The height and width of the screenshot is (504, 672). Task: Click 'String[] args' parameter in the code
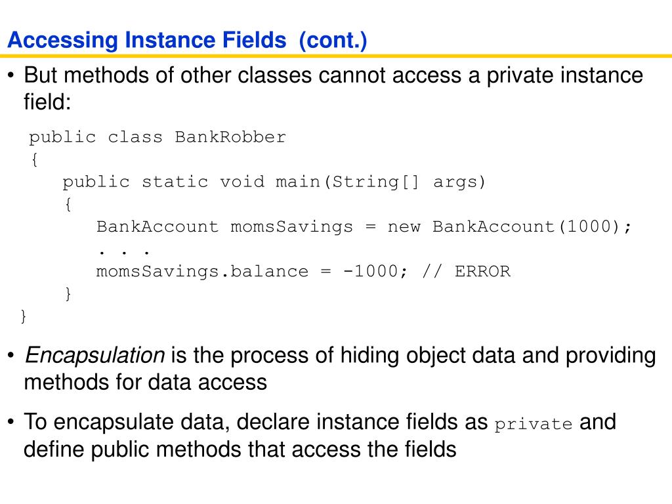[404, 182]
